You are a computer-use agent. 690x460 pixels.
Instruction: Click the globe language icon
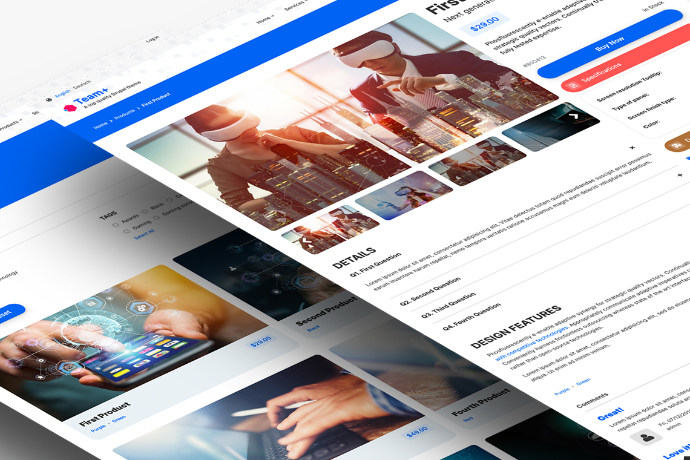point(48,100)
